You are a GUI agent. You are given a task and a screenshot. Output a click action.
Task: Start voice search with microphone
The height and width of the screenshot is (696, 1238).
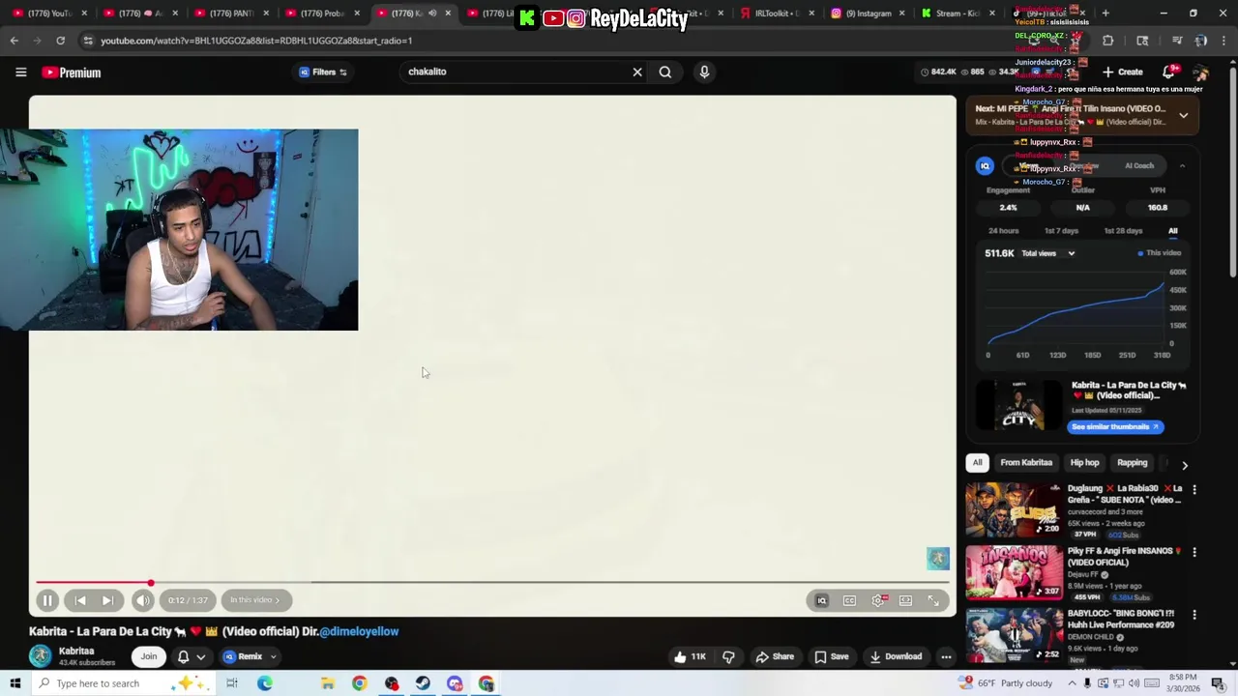(704, 72)
